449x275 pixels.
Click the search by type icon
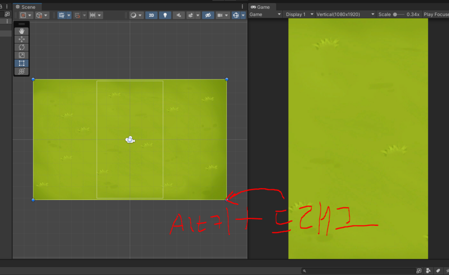click(x=428, y=271)
